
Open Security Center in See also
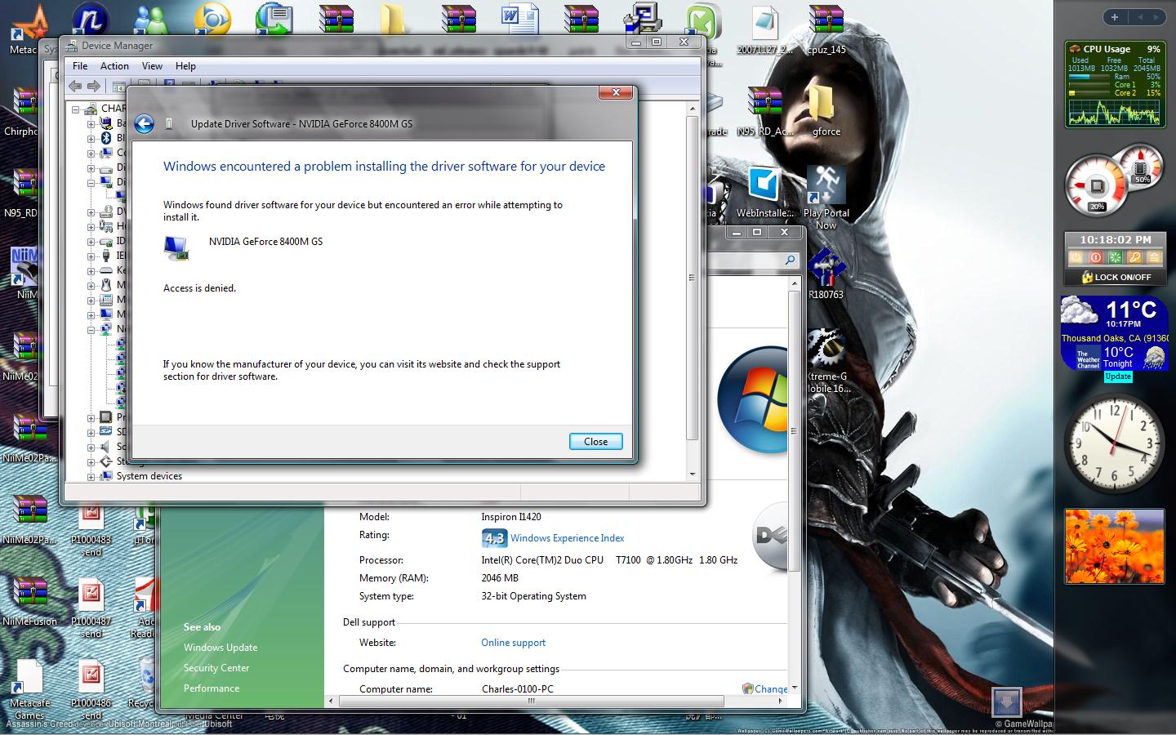coord(216,668)
